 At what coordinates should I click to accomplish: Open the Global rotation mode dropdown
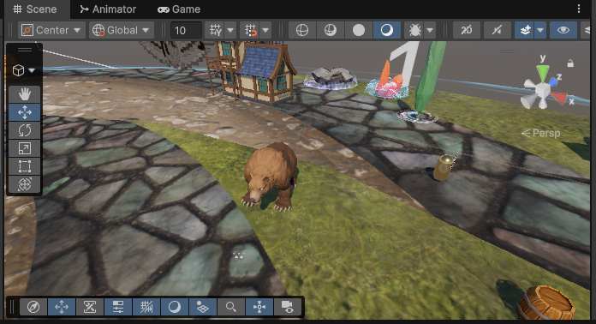point(122,30)
